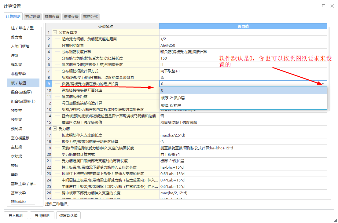Select 板 / 坡道 in the sidebar
The height and width of the screenshot is (223, 338).
(x=24, y=83)
